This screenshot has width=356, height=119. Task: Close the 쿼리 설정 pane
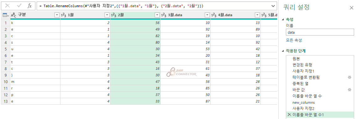point(351,8)
